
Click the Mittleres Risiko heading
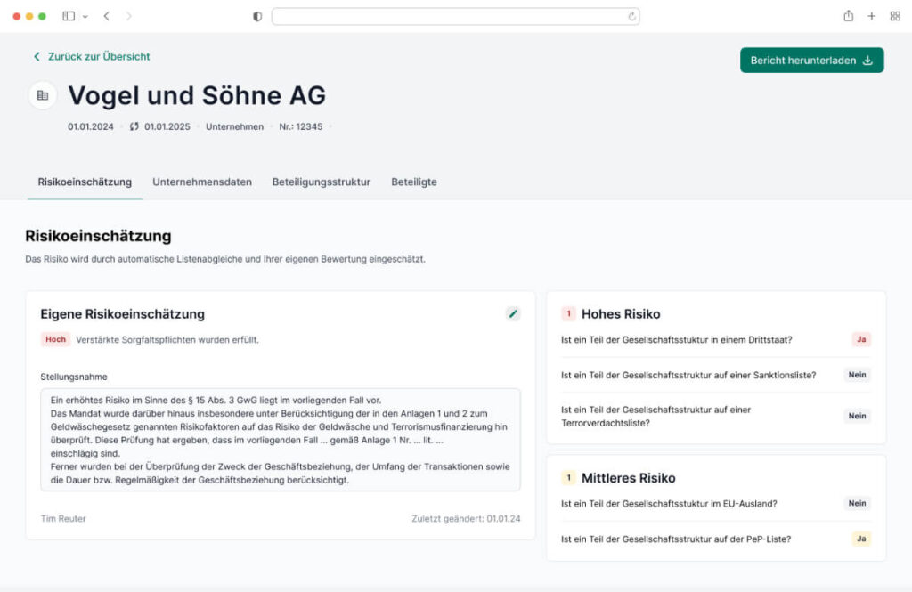(628, 478)
